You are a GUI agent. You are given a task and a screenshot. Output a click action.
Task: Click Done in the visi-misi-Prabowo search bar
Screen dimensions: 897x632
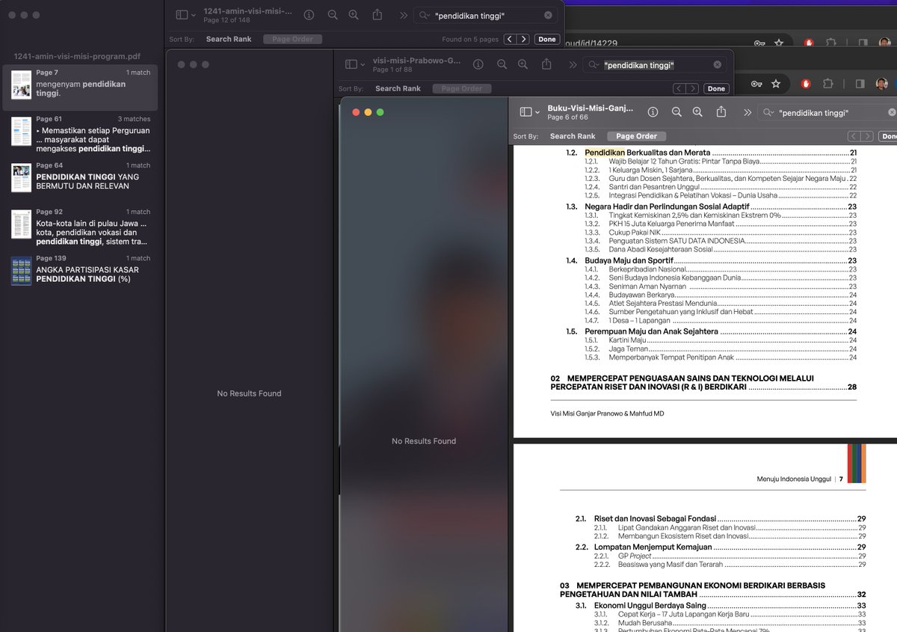pyautogui.click(x=716, y=88)
